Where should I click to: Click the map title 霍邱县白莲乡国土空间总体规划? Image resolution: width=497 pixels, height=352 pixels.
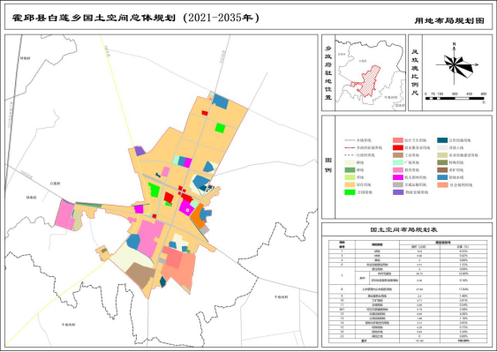94,18
